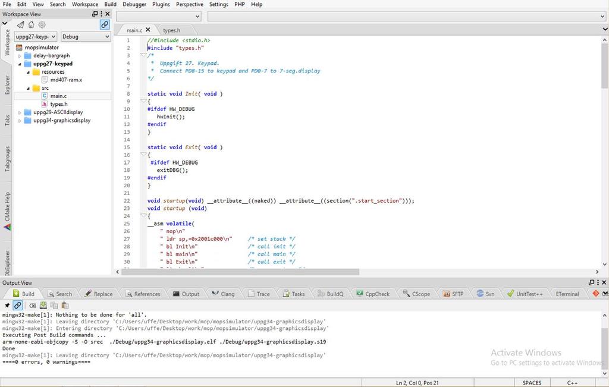
Task: Open the Workspace View three-dot options
Action: [x=101, y=14]
